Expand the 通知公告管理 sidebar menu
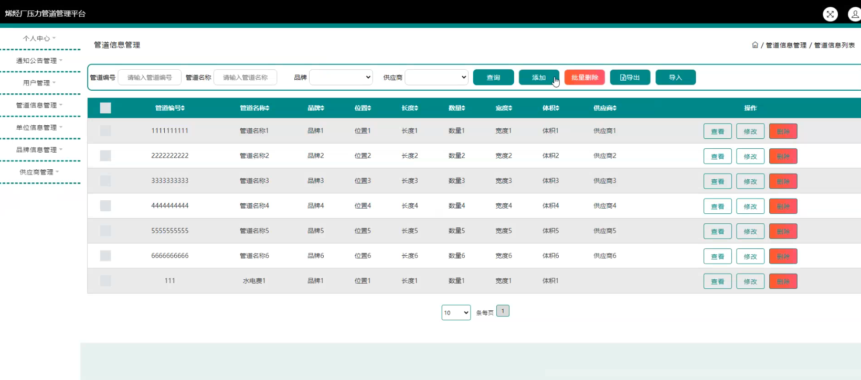The image size is (861, 380). (39, 61)
